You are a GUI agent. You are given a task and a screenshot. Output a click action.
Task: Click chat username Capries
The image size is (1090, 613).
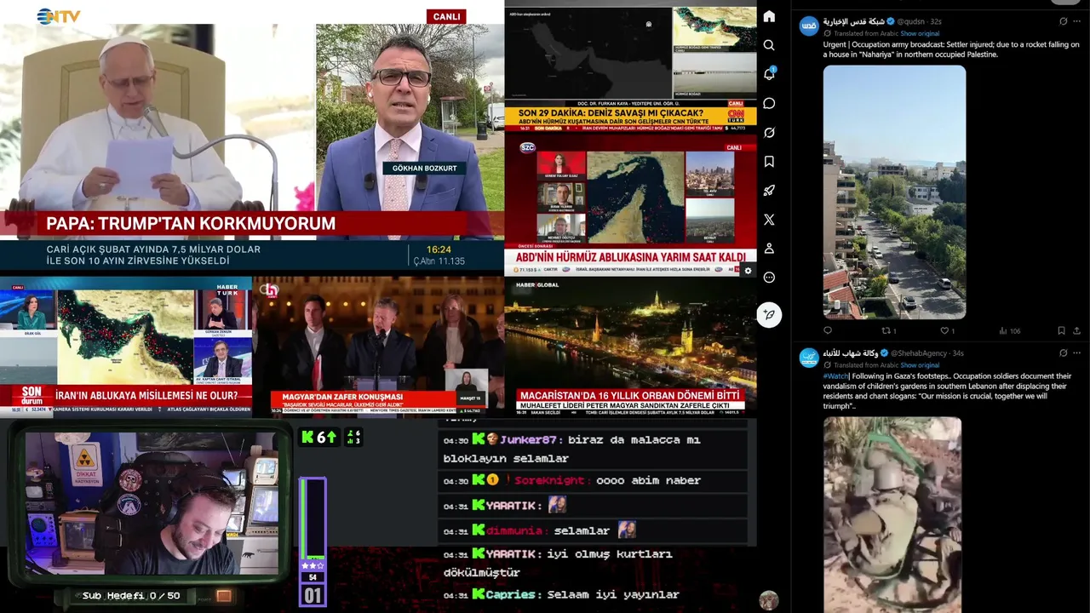510,594
